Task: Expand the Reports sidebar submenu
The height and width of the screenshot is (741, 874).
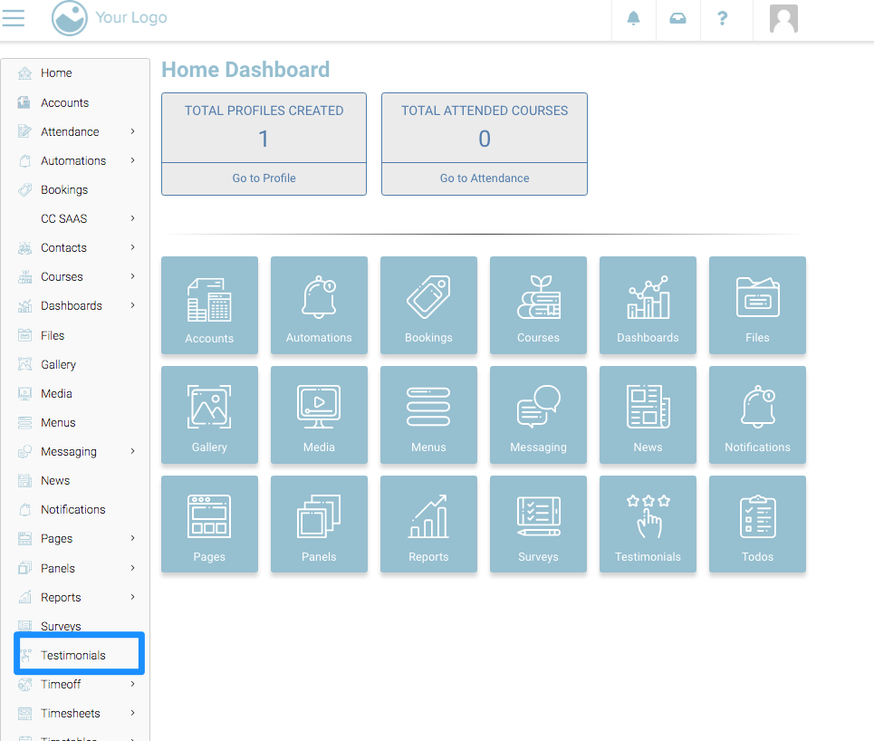Action: 132,597
